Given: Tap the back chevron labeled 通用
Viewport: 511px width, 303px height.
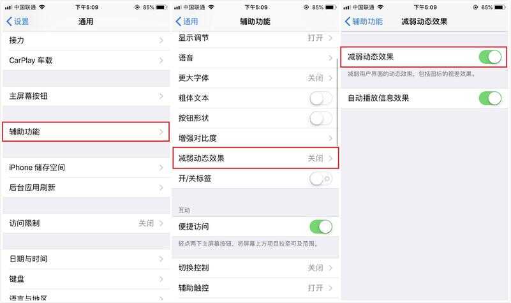Looking at the screenshot, I should point(187,22).
